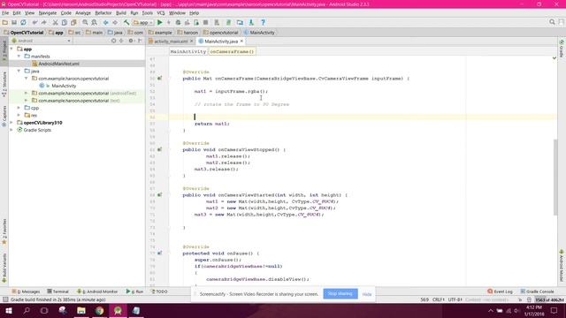Click the green Run app button
566x318 pixels.
(159, 22)
